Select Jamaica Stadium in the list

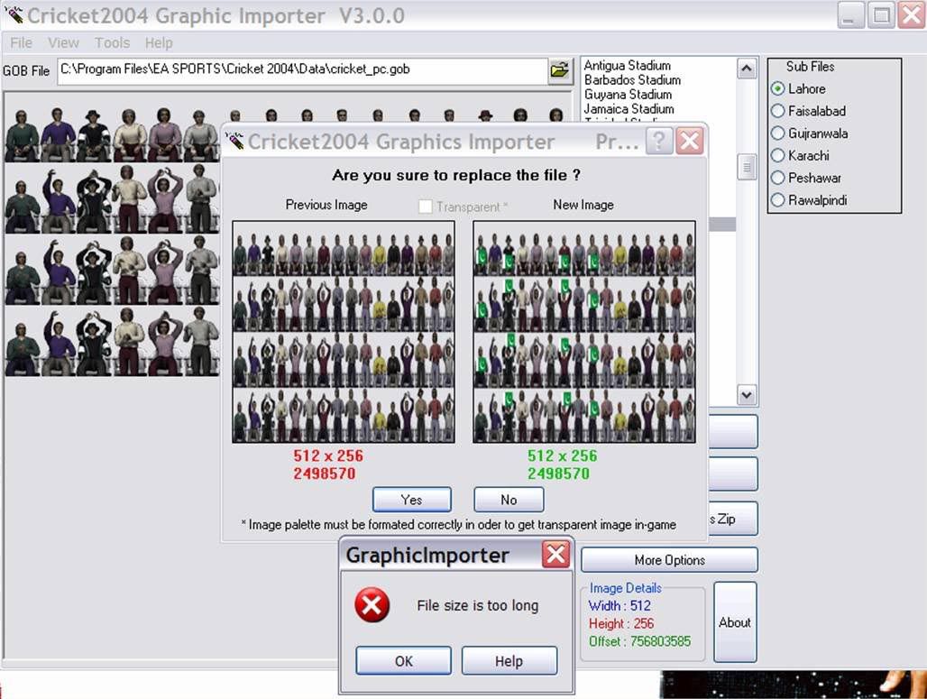pyautogui.click(x=629, y=109)
